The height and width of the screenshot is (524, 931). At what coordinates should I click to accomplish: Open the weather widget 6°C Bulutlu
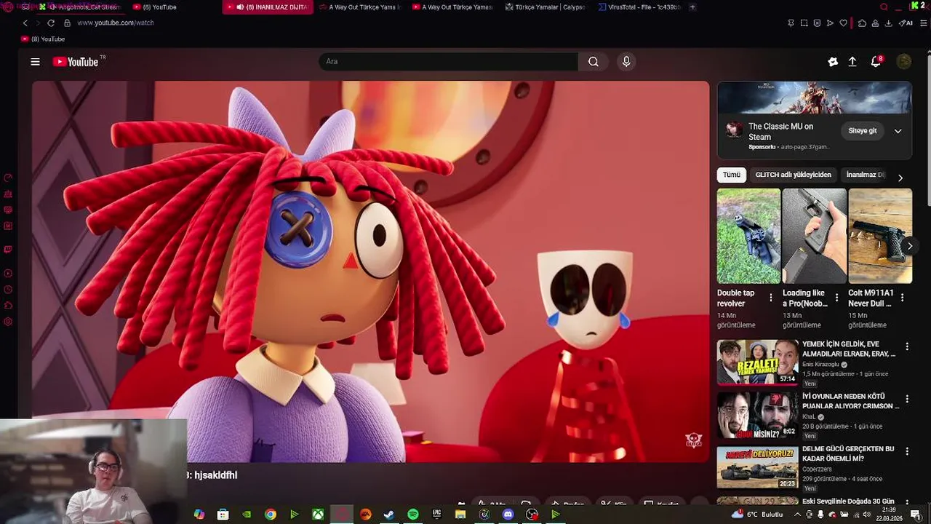coord(759,515)
